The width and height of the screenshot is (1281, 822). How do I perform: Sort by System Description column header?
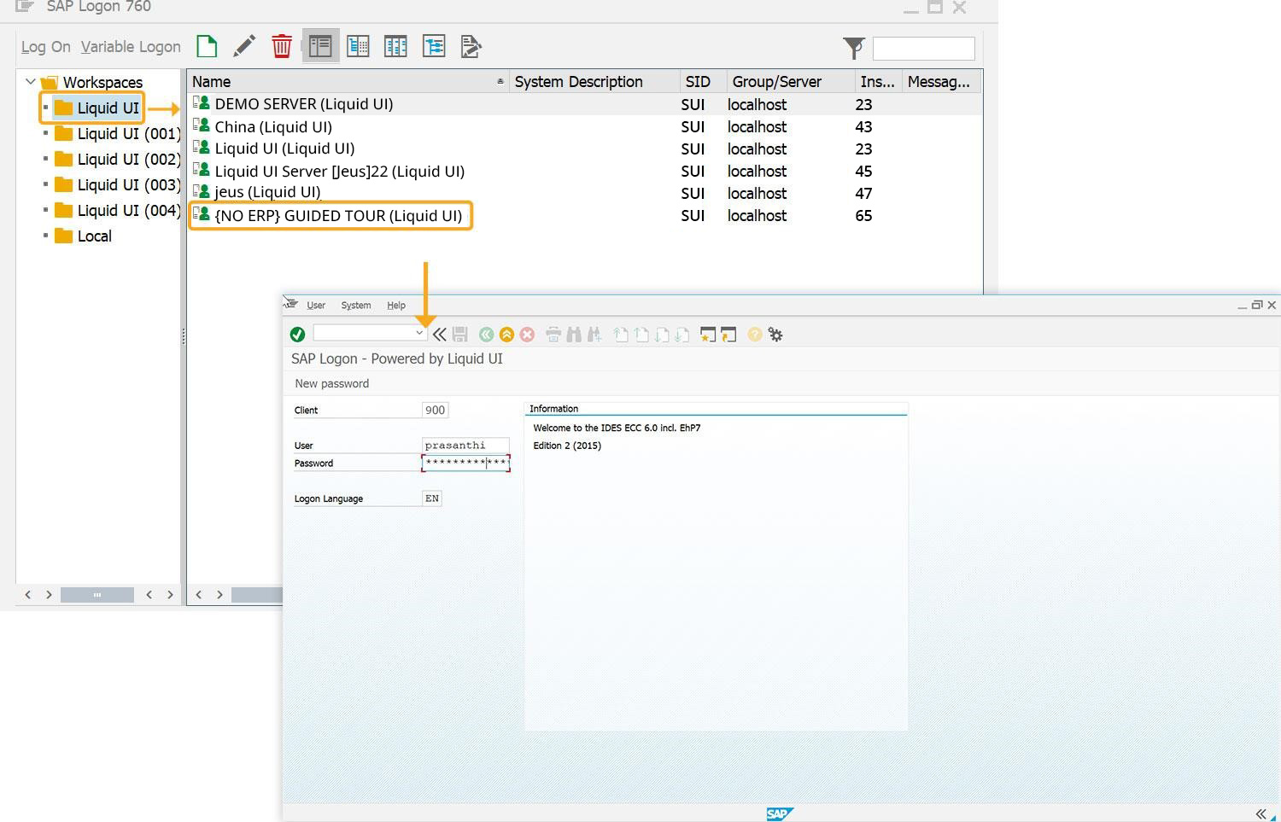click(594, 82)
